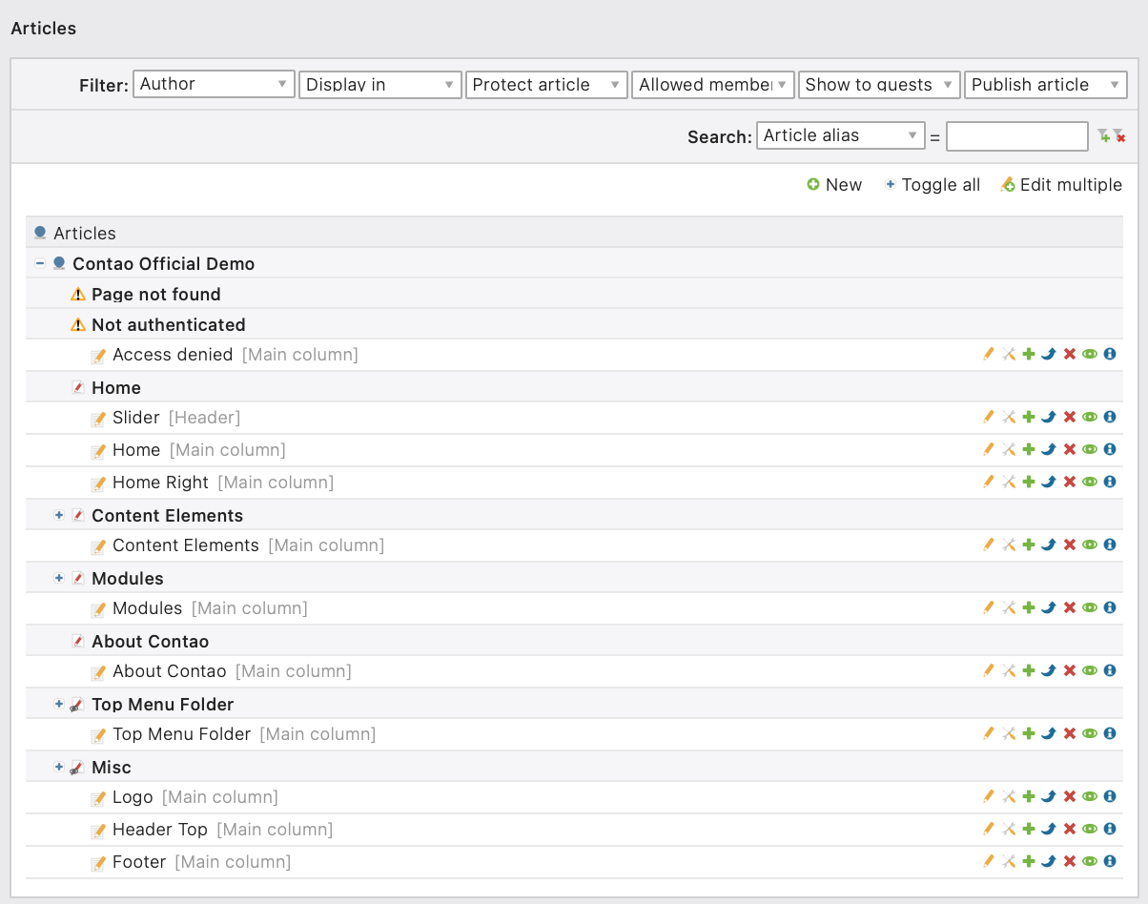Show info for About Contao article

click(x=1110, y=671)
